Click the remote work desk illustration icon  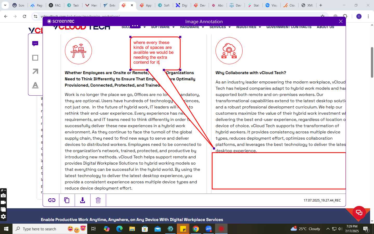(x=78, y=51)
